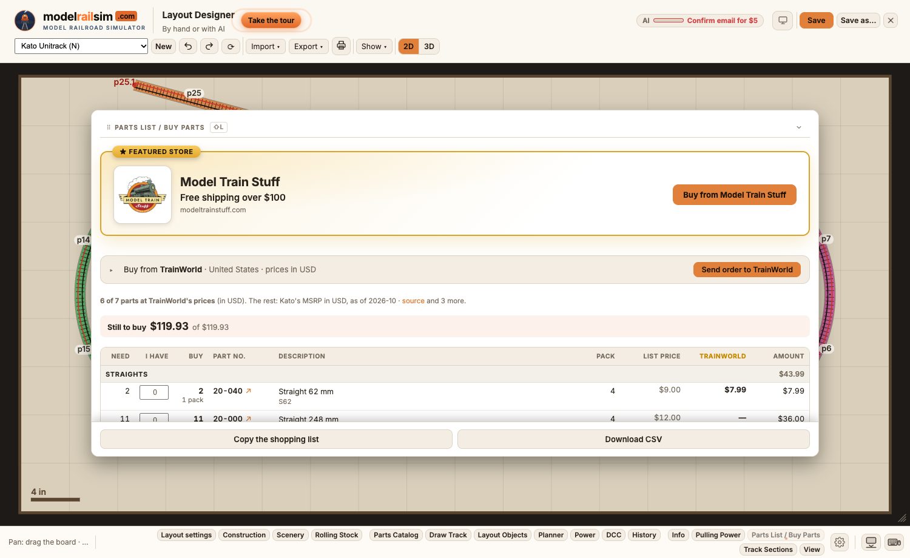This screenshot has height=558, width=910.
Task: Grab the drag handle of Parts List panel
Action: point(109,127)
